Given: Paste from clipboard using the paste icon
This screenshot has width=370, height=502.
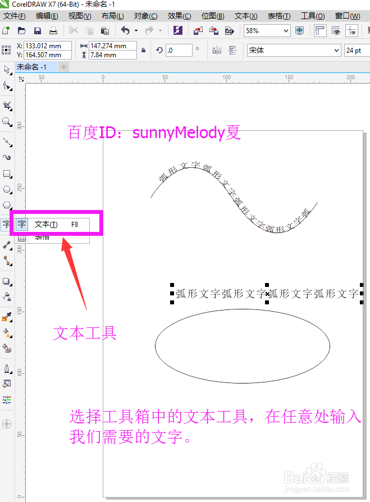Looking at the screenshot, I should pyautogui.click(x=104, y=31).
